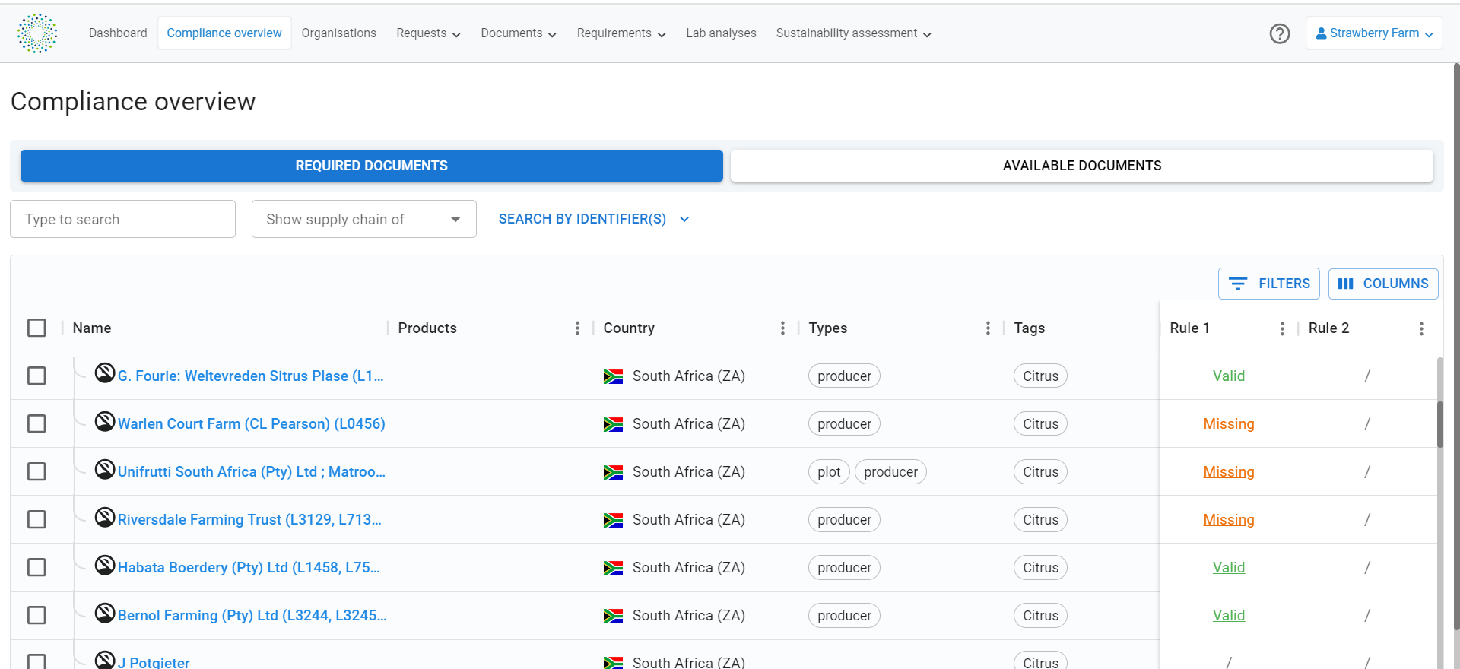Select the Compliance overview nav item
1460x669 pixels.
(x=224, y=33)
